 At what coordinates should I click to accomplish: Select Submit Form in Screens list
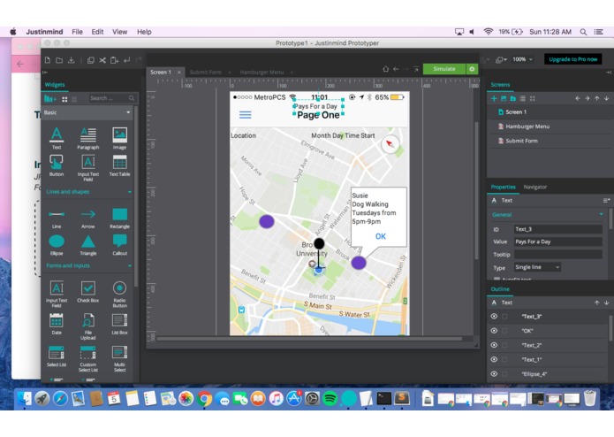[x=521, y=141]
